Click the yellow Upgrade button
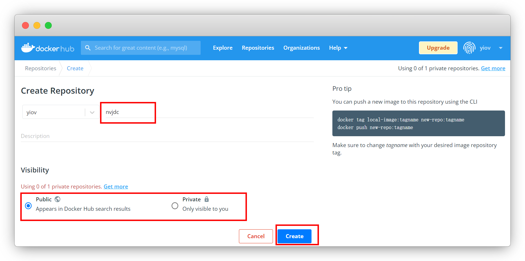The height and width of the screenshot is (261, 525). click(x=438, y=48)
